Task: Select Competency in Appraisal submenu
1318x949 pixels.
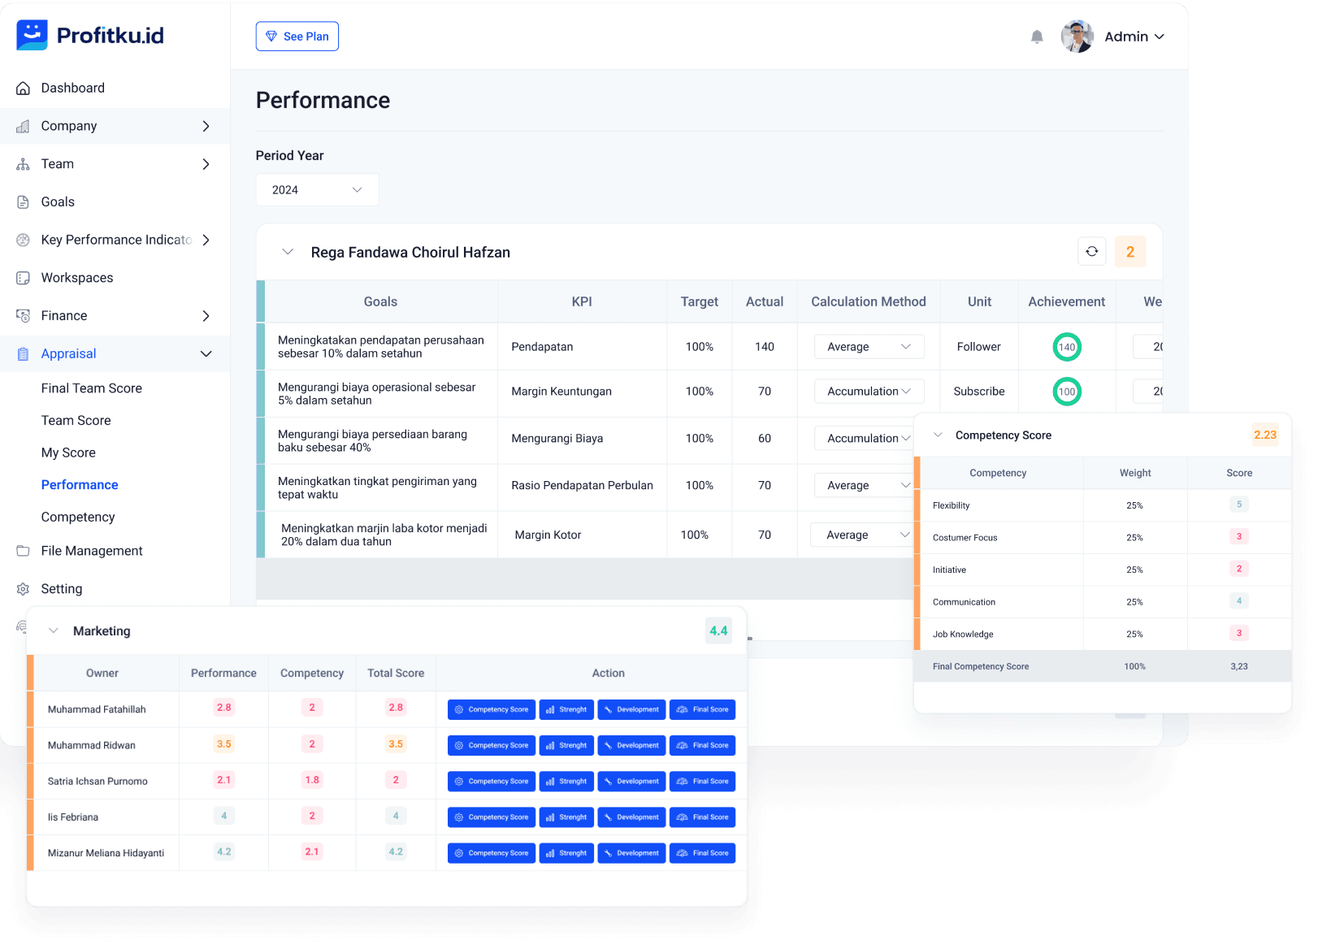Action: (78, 517)
